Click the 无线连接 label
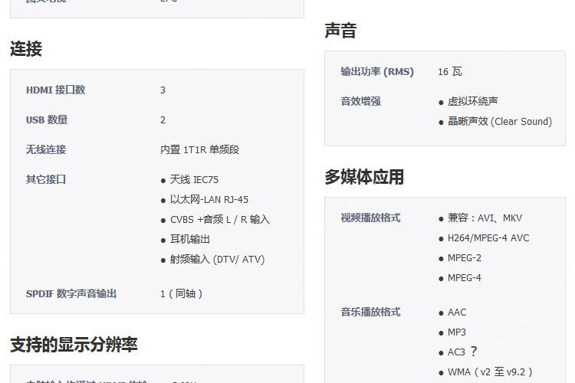Image resolution: width=575 pixels, height=383 pixels. [46, 149]
